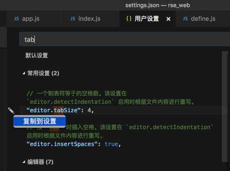Close the 用户设置 tab with the X

coord(169,19)
